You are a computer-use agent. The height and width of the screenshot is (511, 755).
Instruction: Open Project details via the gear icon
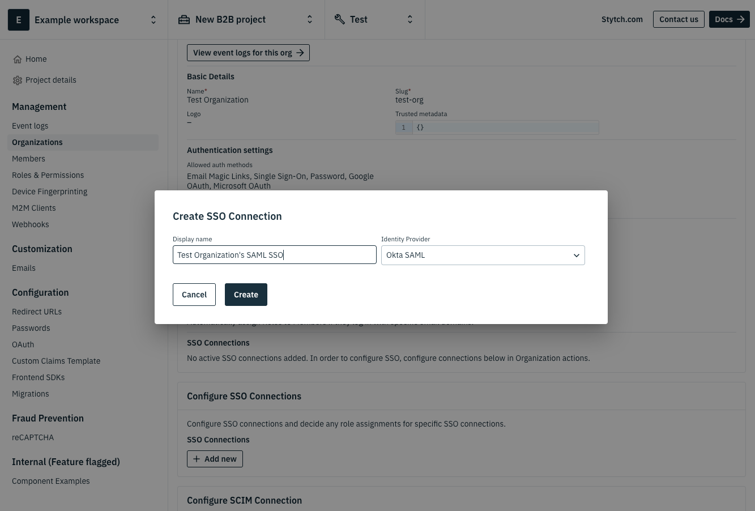tap(18, 80)
